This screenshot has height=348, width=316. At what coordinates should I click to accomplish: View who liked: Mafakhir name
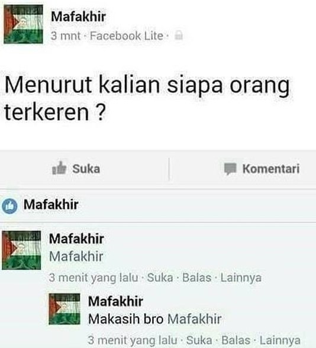51,204
